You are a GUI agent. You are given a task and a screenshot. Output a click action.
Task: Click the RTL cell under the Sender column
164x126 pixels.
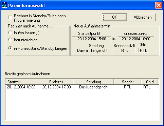(x=128, y=87)
